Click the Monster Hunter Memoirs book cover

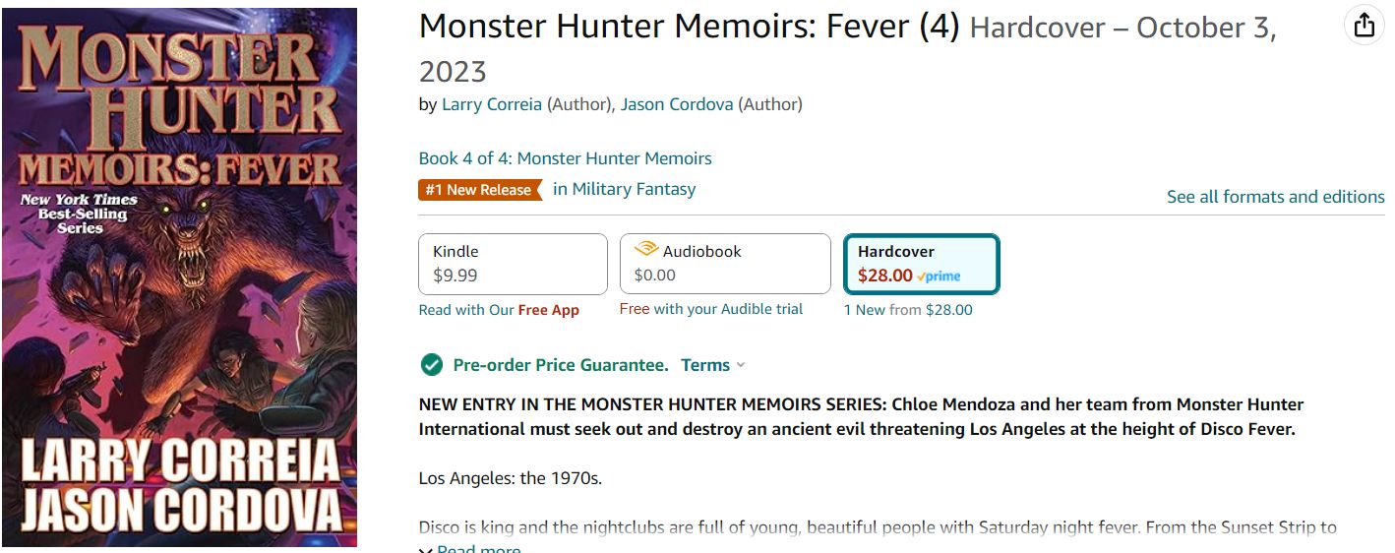(x=179, y=276)
